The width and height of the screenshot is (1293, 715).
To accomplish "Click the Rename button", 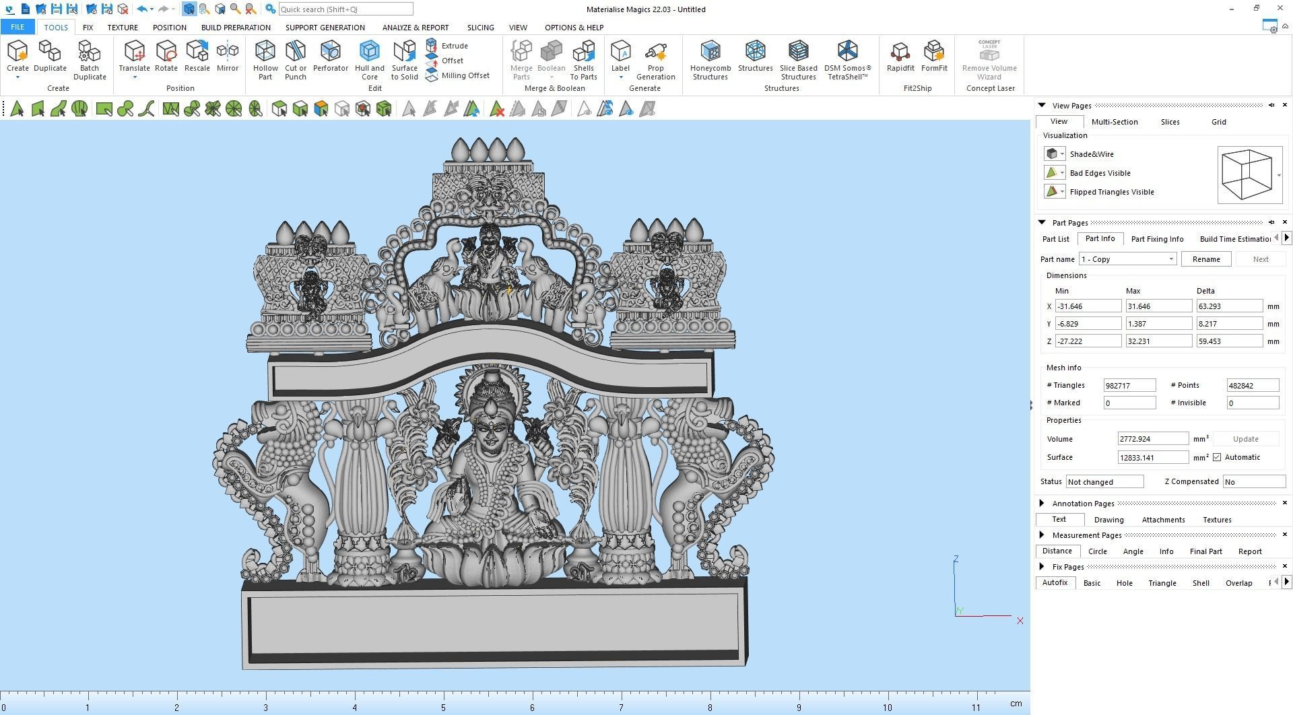I will [1205, 259].
